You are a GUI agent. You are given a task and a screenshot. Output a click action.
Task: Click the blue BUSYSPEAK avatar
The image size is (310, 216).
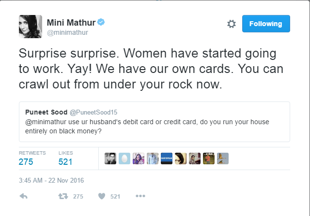[167, 159]
